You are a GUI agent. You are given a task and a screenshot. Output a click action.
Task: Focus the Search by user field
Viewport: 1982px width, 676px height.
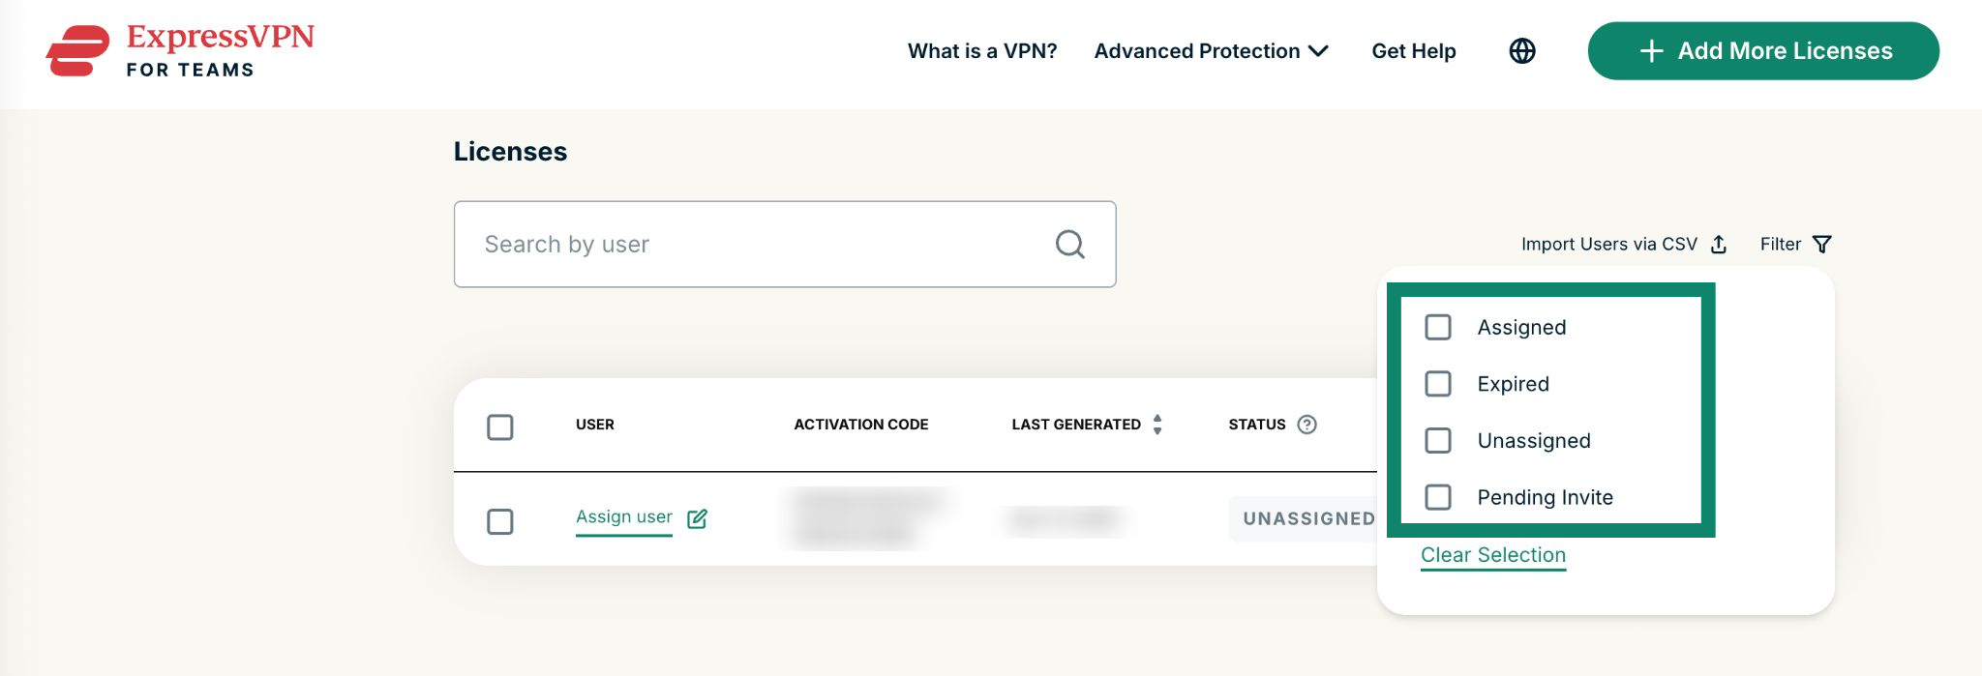click(x=785, y=245)
